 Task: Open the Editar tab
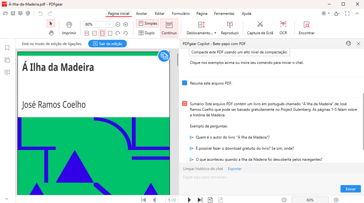tap(160, 14)
